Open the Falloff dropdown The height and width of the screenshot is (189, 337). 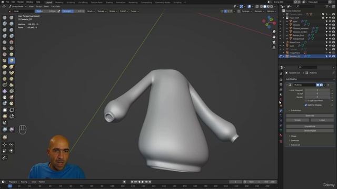tap(124, 11)
